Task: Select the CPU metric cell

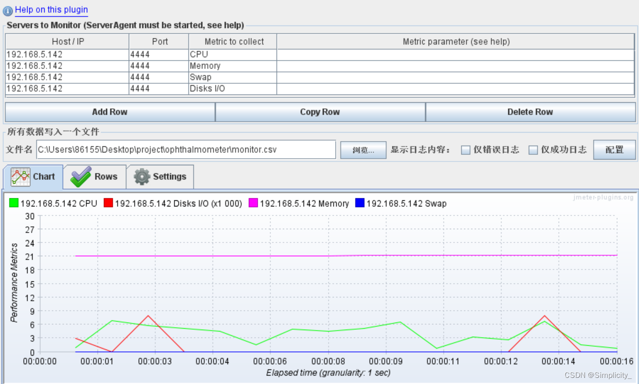Action: tap(233, 54)
